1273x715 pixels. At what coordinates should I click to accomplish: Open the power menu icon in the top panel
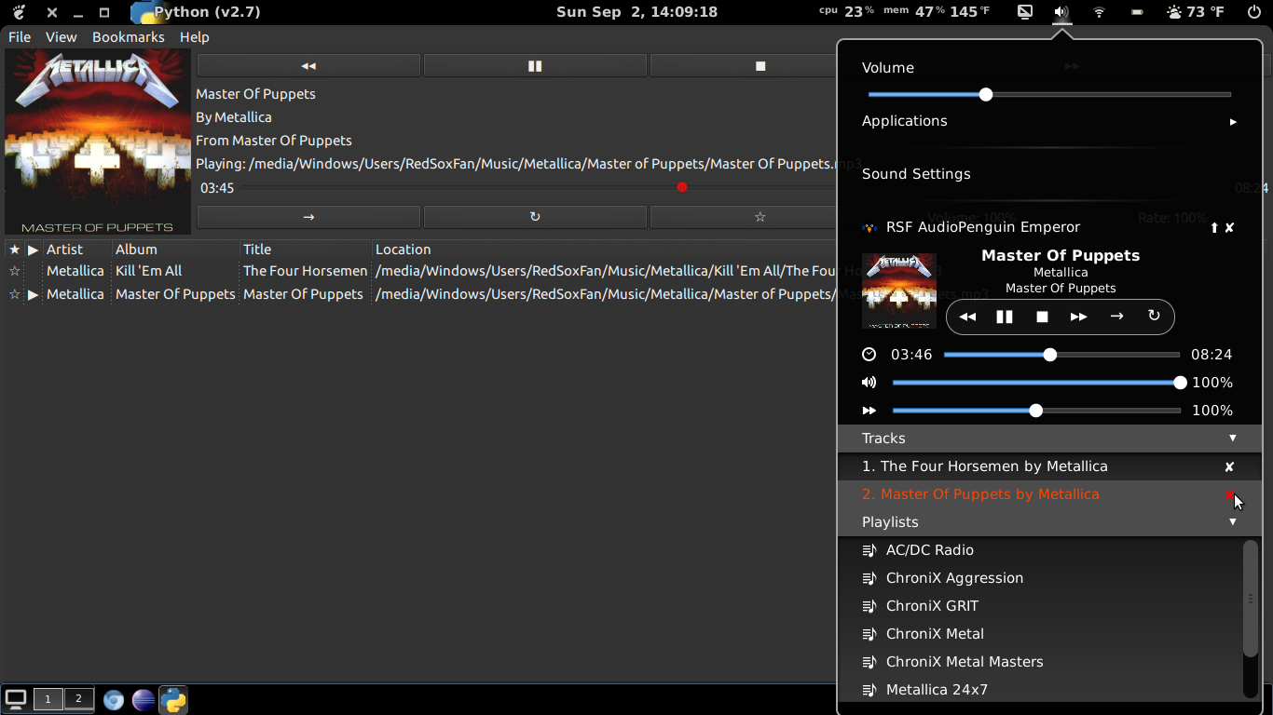tap(1253, 12)
